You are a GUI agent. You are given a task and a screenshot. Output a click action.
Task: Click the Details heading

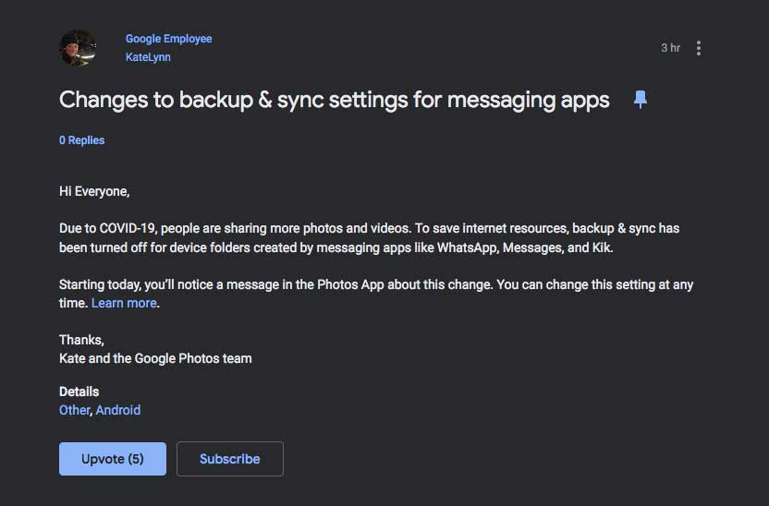(x=79, y=392)
